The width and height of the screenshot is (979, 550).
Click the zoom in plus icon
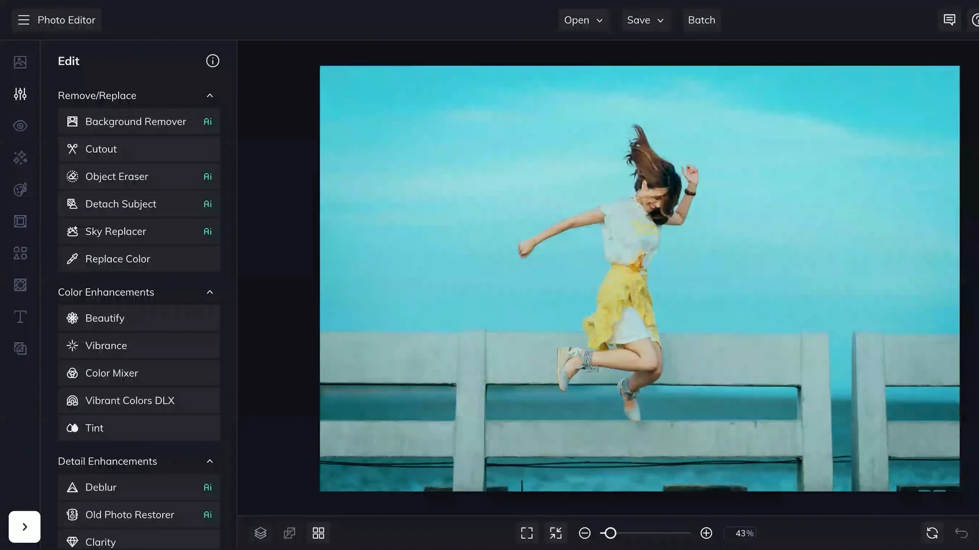click(706, 533)
